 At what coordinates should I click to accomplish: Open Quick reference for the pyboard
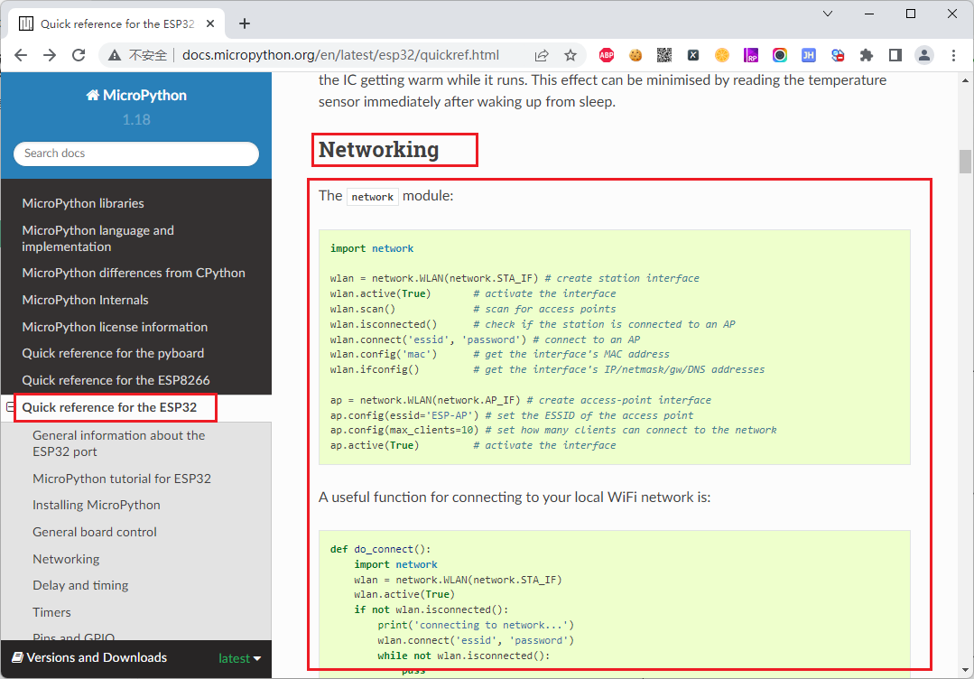[113, 353]
